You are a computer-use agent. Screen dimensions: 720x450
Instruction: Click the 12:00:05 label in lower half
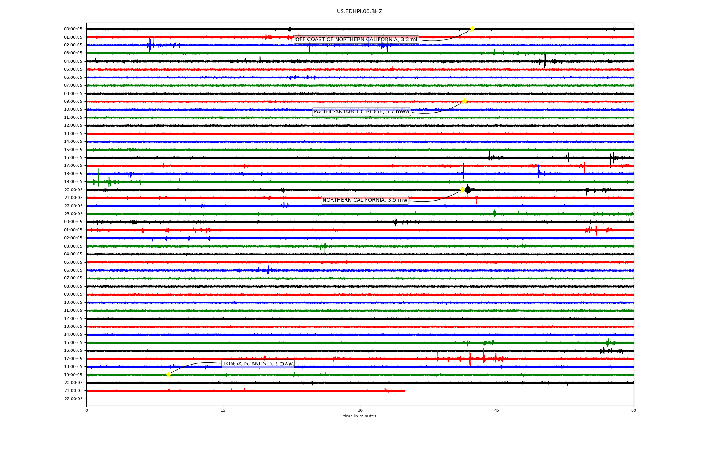coord(73,318)
